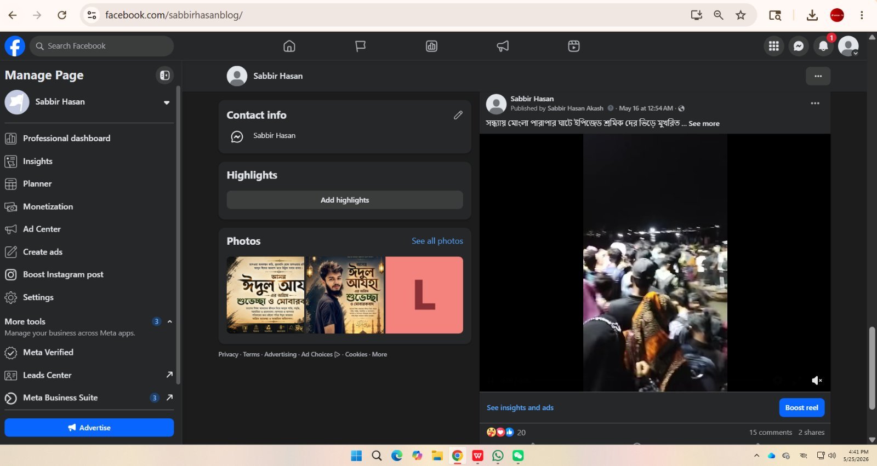Open the pink L photo thumbnail
Viewport: 877px width, 466px height.
point(424,295)
